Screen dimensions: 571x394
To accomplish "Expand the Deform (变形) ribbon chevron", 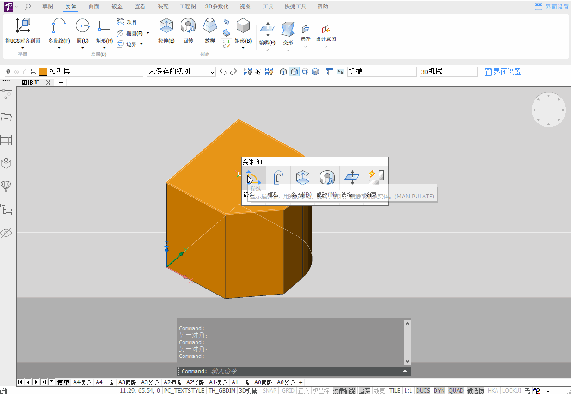I will point(288,49).
